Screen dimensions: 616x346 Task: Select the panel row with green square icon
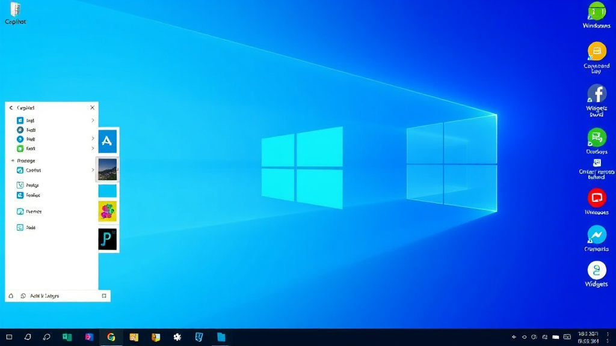tap(52, 149)
